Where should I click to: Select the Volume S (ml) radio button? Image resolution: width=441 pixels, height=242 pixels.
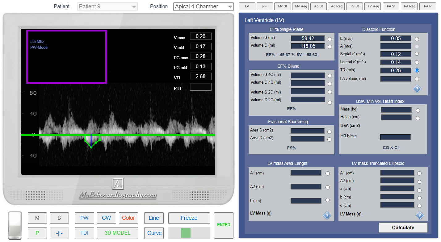click(330, 39)
